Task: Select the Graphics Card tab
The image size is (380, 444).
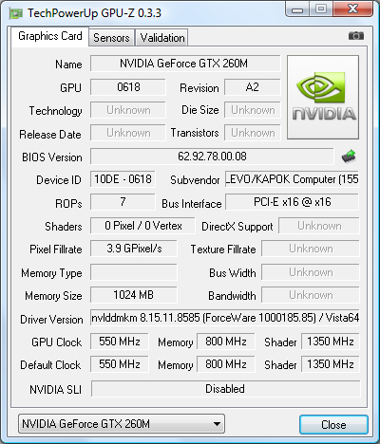Action: pos(50,36)
